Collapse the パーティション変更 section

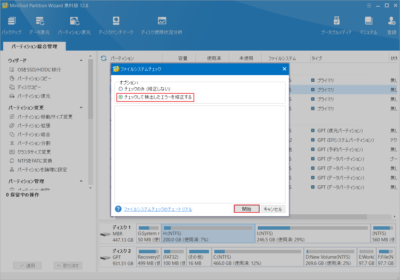81,107
